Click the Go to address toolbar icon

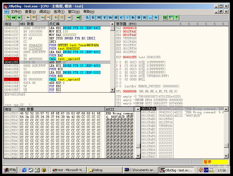click(x=78, y=17)
